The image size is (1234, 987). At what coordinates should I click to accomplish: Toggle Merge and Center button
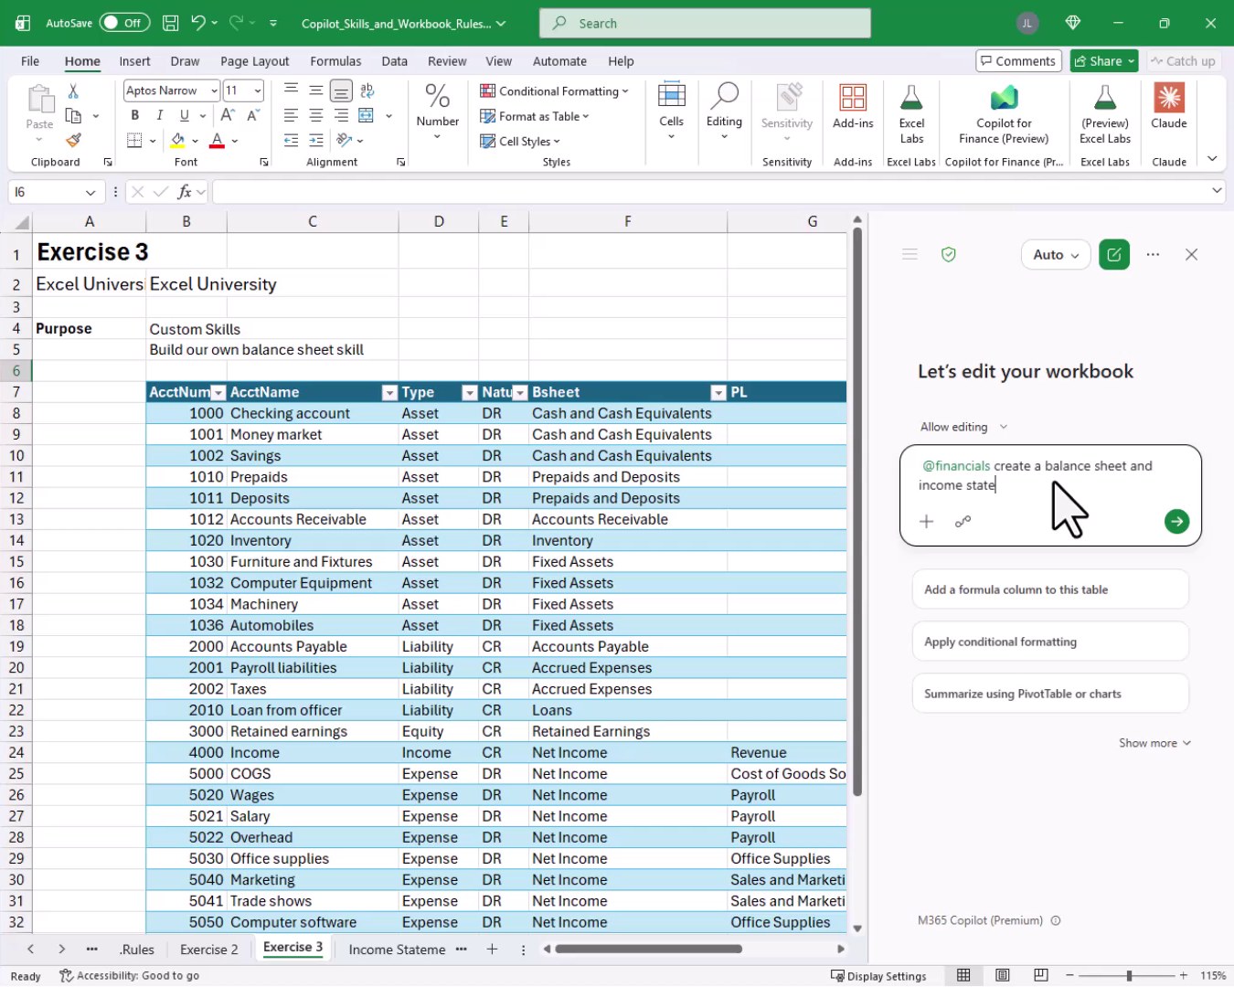(x=366, y=115)
